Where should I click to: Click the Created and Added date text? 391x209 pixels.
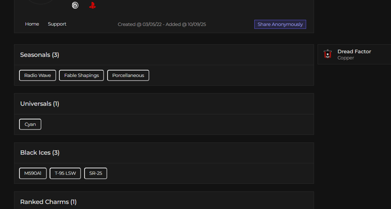(162, 24)
